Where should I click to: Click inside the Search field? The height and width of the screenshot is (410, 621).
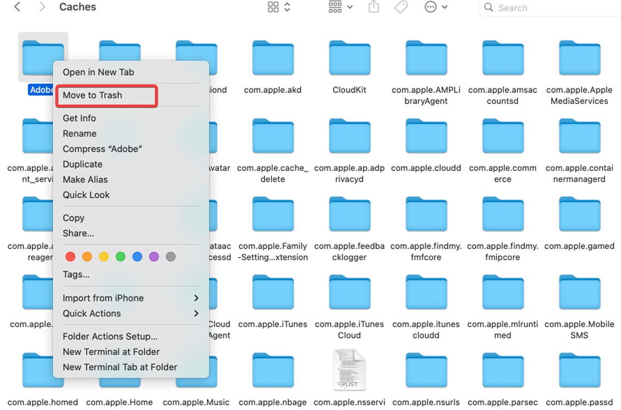click(x=523, y=8)
